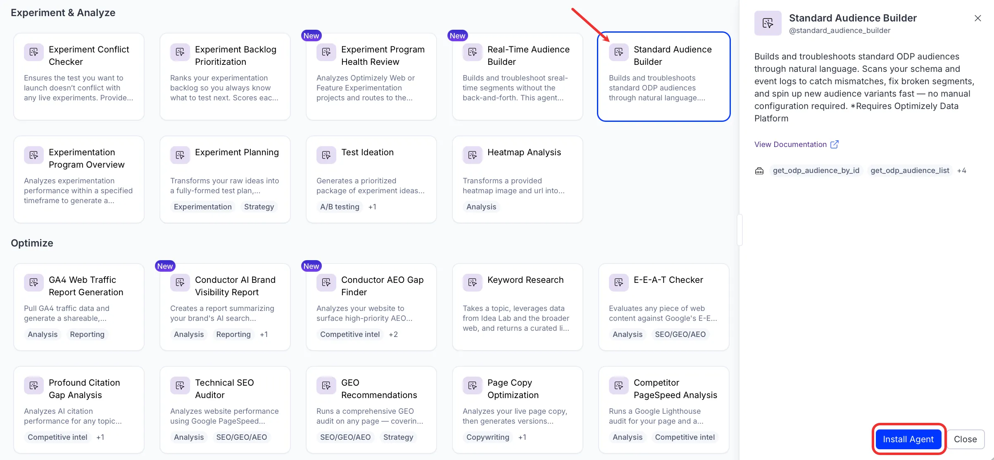The image size is (994, 460).
Task: Click the Analysis tag on GA4 Web Traffic card
Action: 43,334
